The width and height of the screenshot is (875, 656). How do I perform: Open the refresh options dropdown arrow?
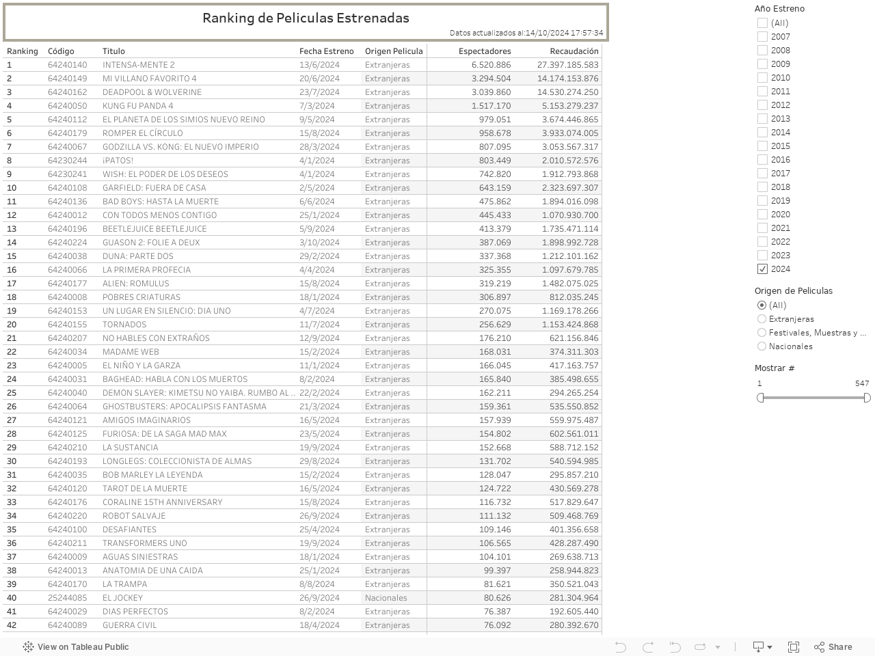click(718, 647)
